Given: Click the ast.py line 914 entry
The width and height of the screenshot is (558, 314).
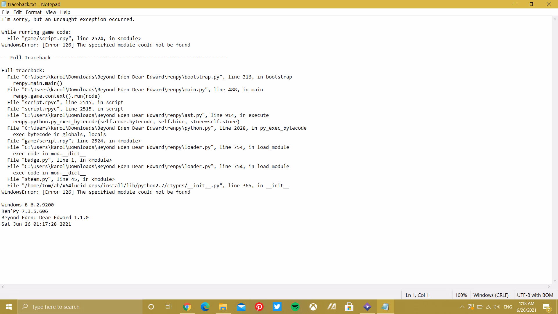Looking at the screenshot, I should 138,115.
